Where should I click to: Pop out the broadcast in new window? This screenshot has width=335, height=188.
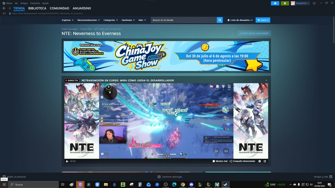coord(265,161)
